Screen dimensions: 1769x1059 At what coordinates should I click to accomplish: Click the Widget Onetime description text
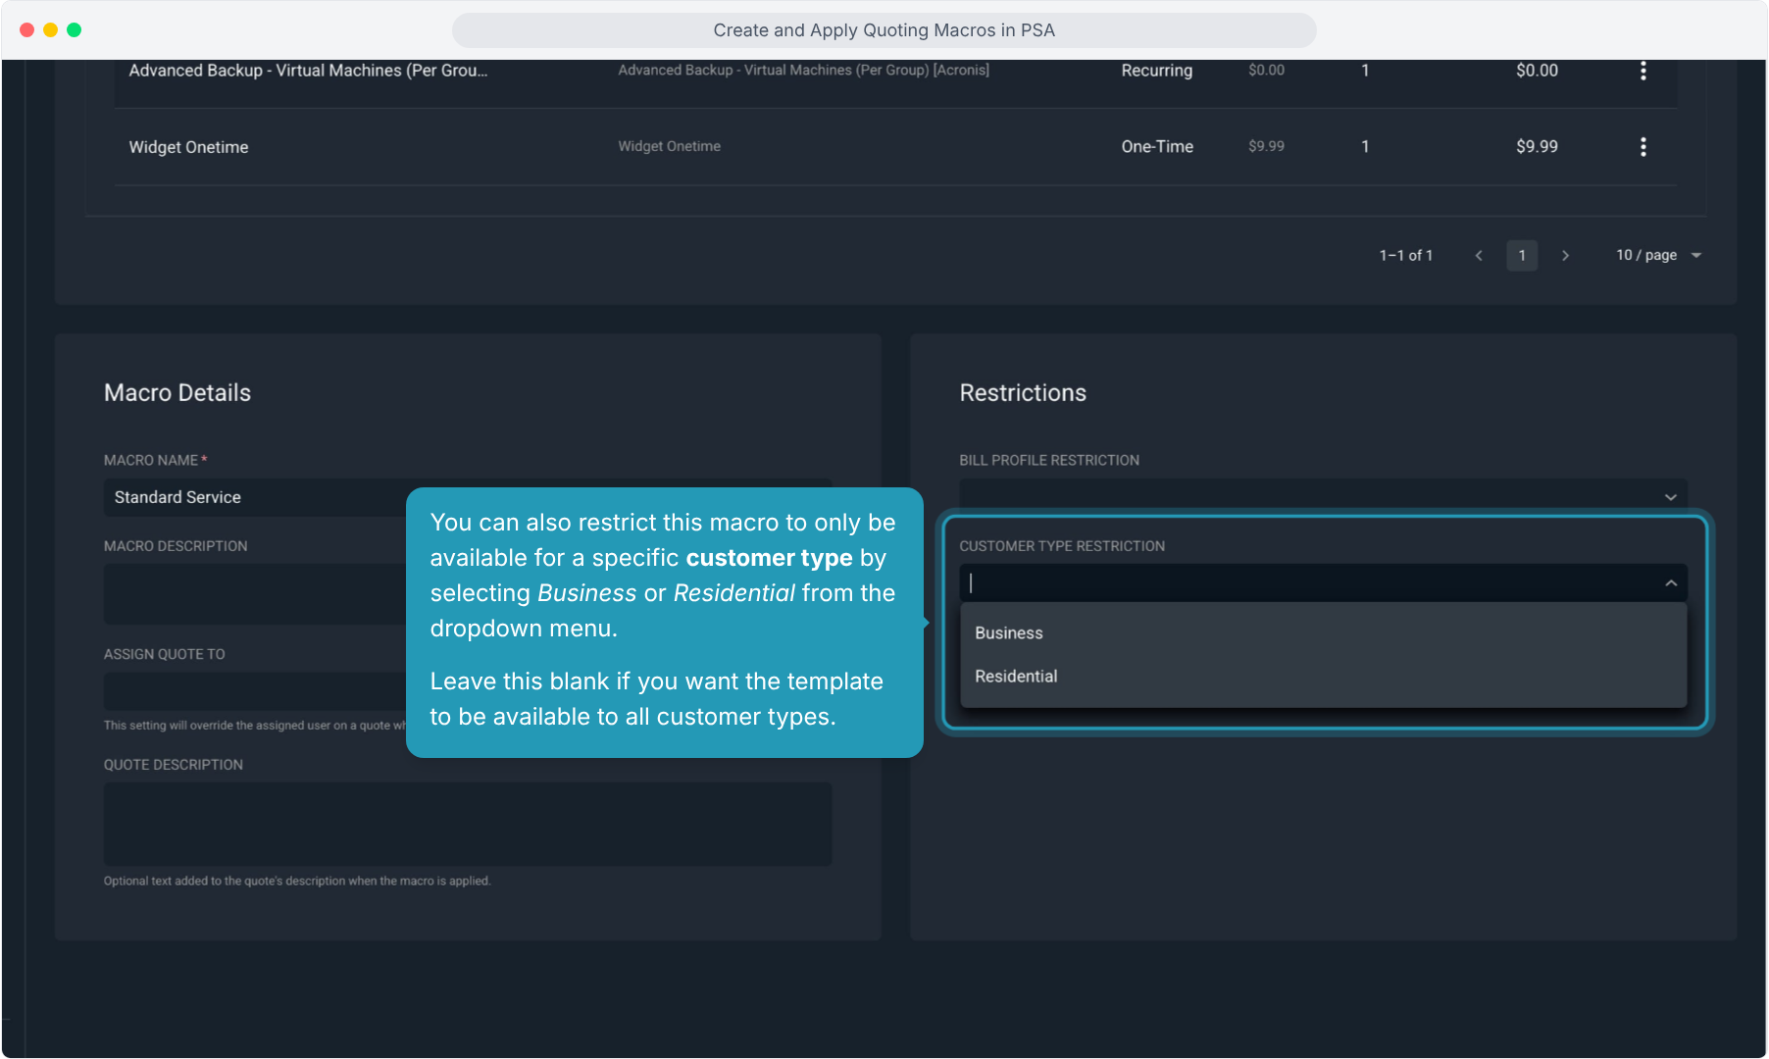tap(669, 146)
